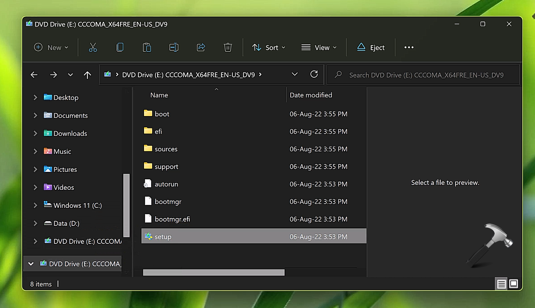
Task: Click the Delete trash bin icon
Action: [228, 47]
